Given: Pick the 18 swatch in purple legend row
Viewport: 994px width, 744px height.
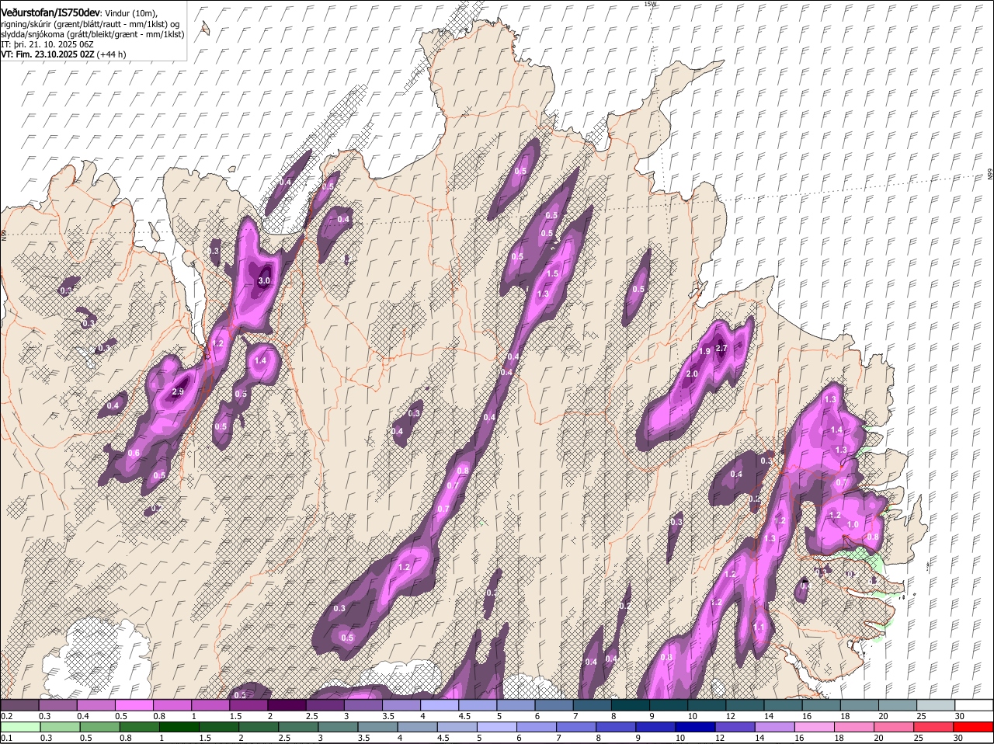Looking at the screenshot, I should [860, 704].
